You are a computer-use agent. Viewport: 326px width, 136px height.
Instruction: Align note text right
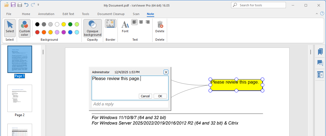click(x=148, y=22)
